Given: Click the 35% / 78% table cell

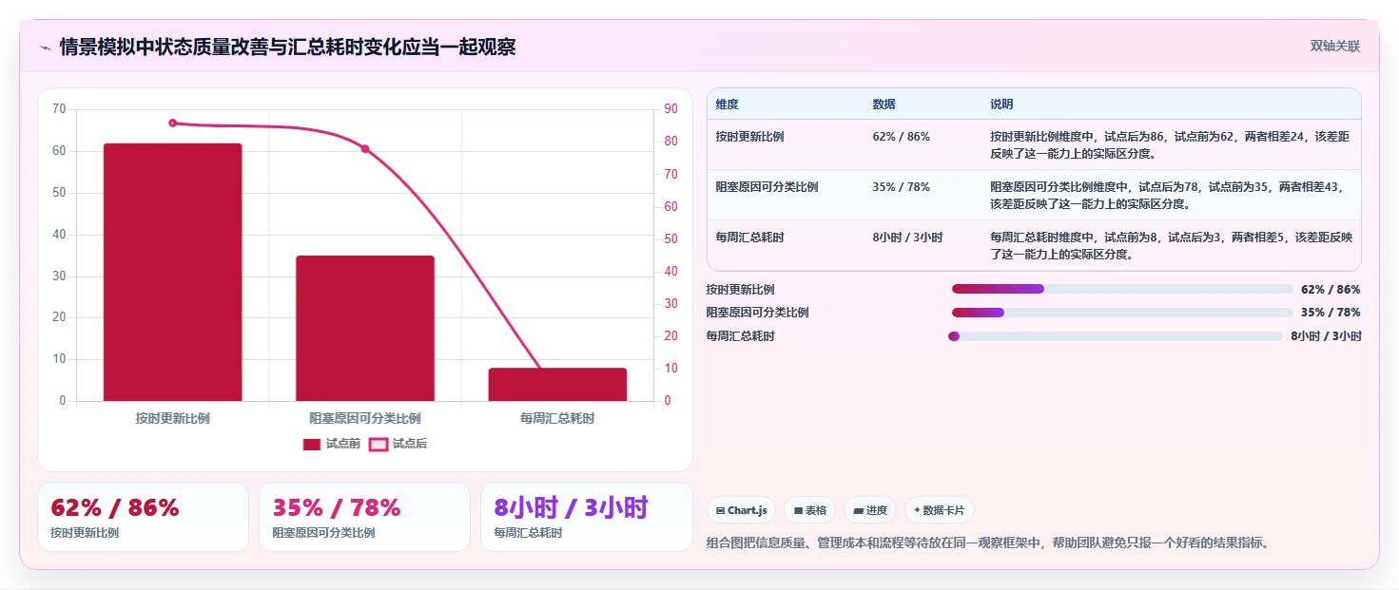Looking at the screenshot, I should [x=901, y=187].
